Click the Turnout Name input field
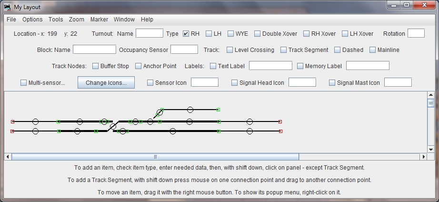Image resolution: width=439 pixels, height=202 pixels. (150, 33)
